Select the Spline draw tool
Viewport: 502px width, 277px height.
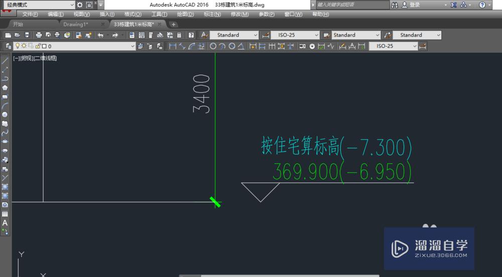point(5,133)
